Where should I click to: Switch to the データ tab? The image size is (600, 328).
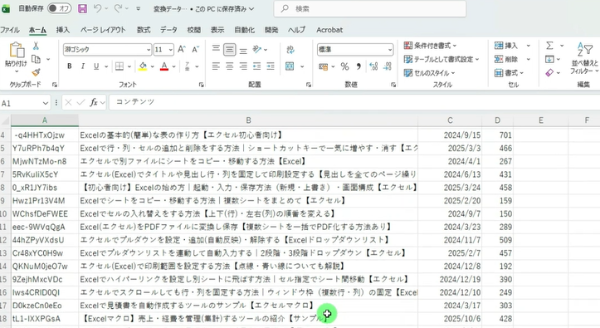(168, 30)
